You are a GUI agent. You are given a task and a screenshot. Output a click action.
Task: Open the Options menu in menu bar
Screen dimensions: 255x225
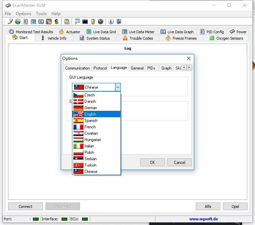click(x=24, y=14)
